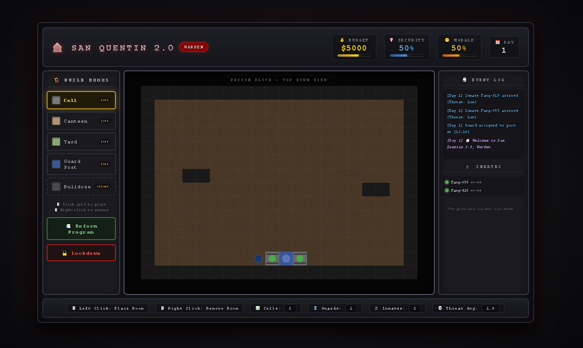This screenshot has height=348, width=583.
Task: Click the price tag on the Cell button
Action: click(105, 100)
